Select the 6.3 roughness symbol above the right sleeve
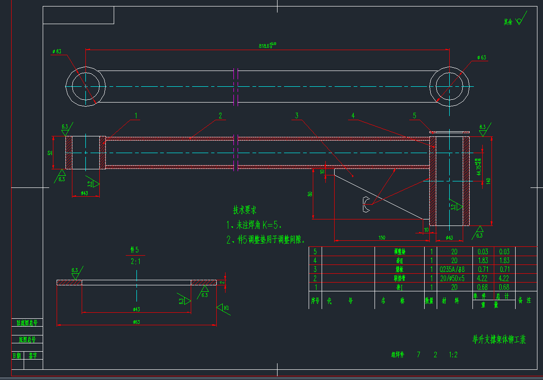543x380 pixels. coord(485,129)
